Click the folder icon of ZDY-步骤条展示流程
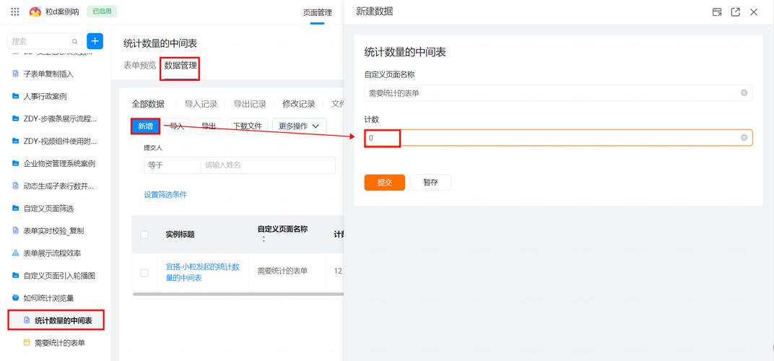 pyautogui.click(x=15, y=118)
